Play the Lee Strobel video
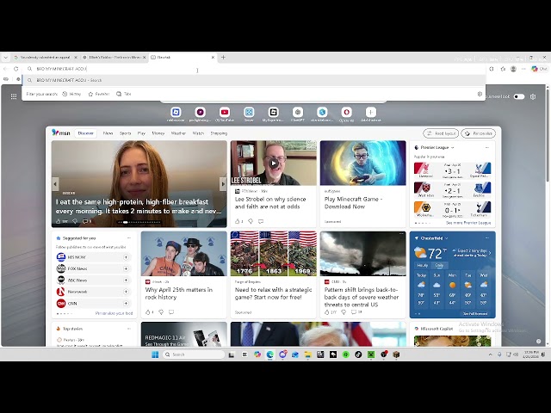 (x=274, y=163)
